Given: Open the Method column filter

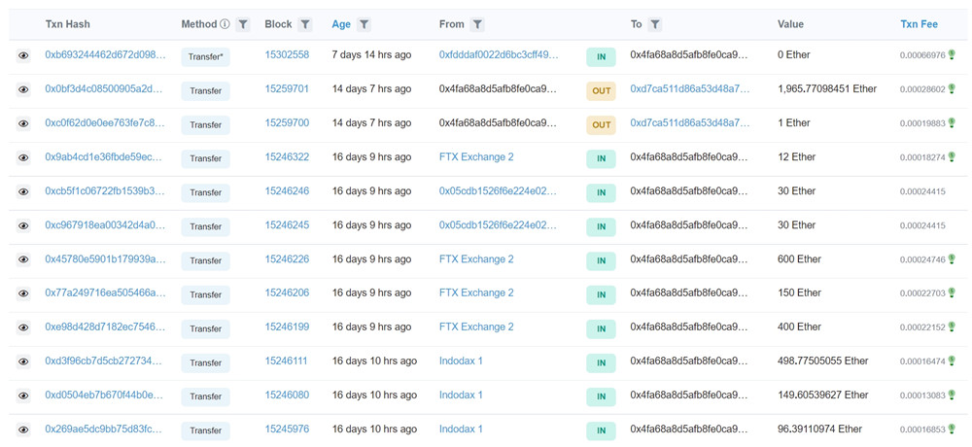Looking at the screenshot, I should coord(243,24).
